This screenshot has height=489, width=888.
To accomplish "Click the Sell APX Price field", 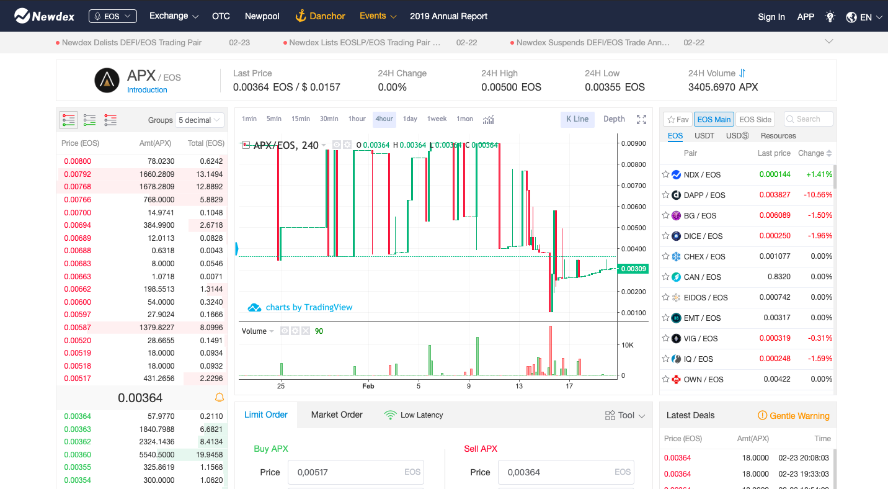I will (566, 472).
